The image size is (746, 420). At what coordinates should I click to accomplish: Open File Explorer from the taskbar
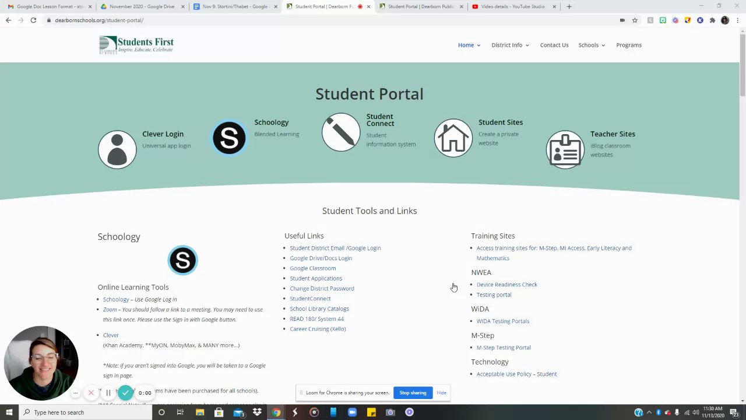pos(200,412)
